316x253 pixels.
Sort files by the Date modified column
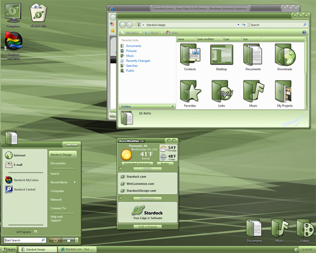click(x=209, y=39)
